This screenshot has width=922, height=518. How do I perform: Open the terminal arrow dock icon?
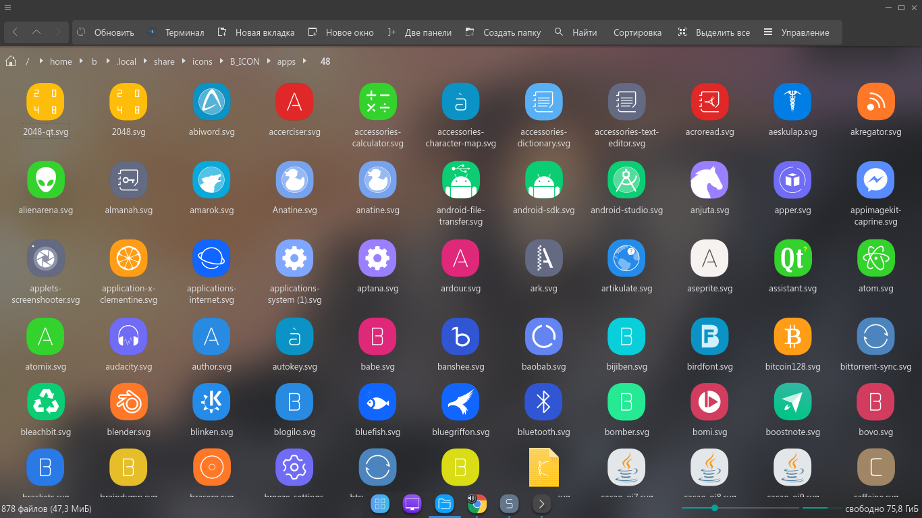point(542,503)
